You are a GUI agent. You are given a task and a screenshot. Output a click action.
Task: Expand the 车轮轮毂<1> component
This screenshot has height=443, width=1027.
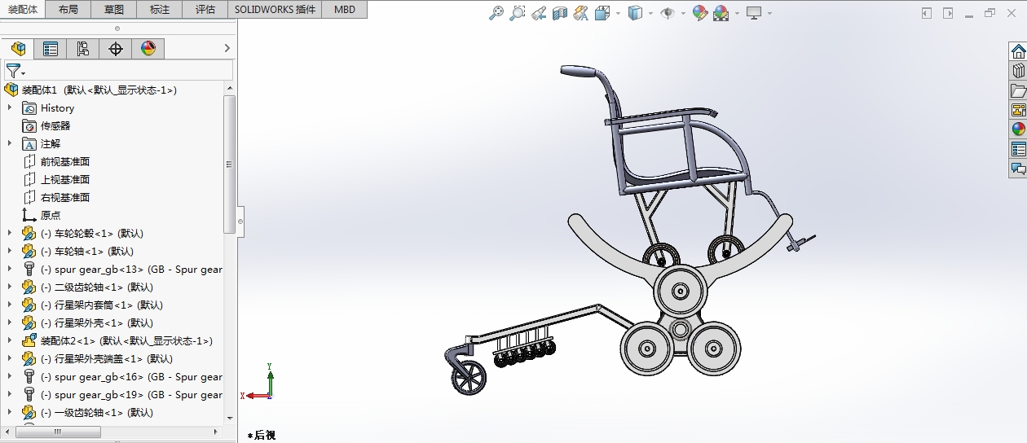[10, 234]
